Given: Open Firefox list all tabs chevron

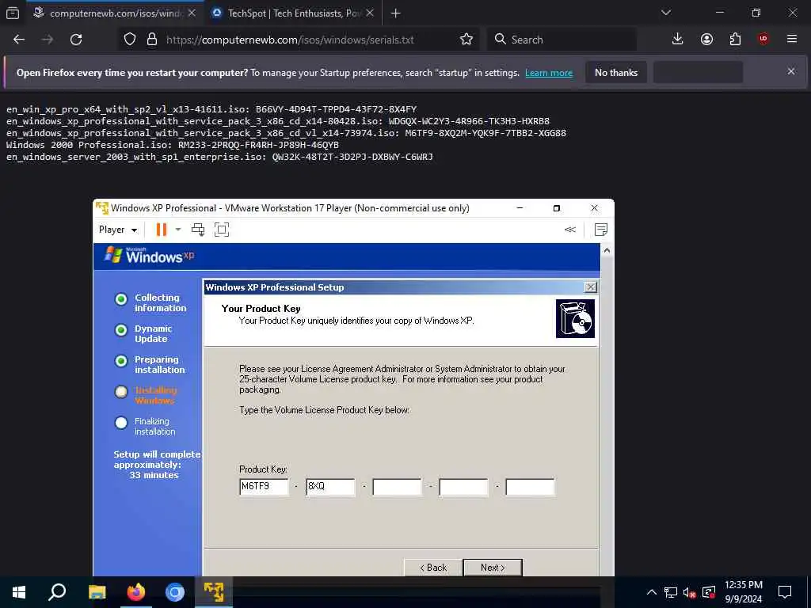Looking at the screenshot, I should (x=666, y=13).
